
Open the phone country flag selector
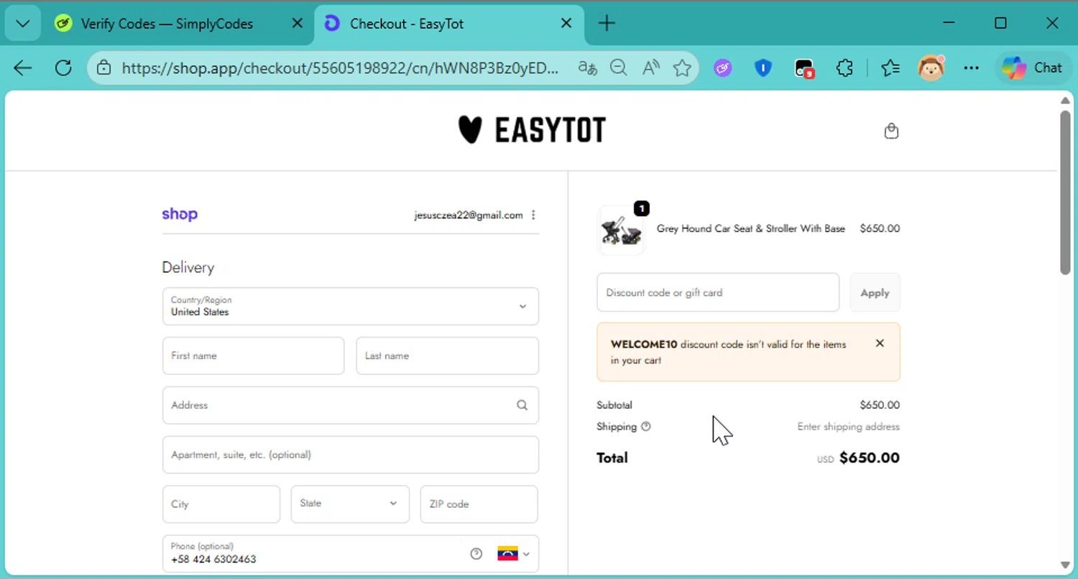click(x=513, y=554)
